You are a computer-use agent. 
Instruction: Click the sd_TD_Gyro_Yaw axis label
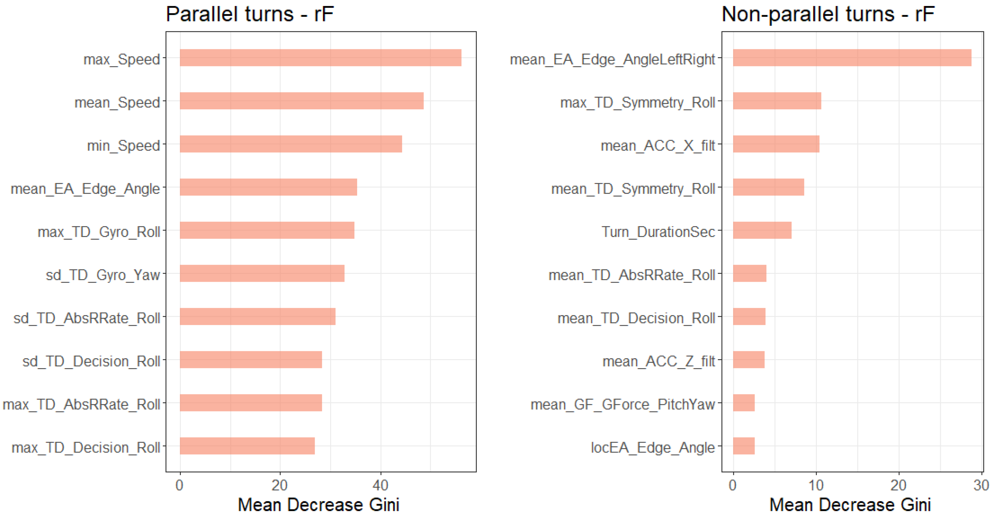click(x=103, y=275)
